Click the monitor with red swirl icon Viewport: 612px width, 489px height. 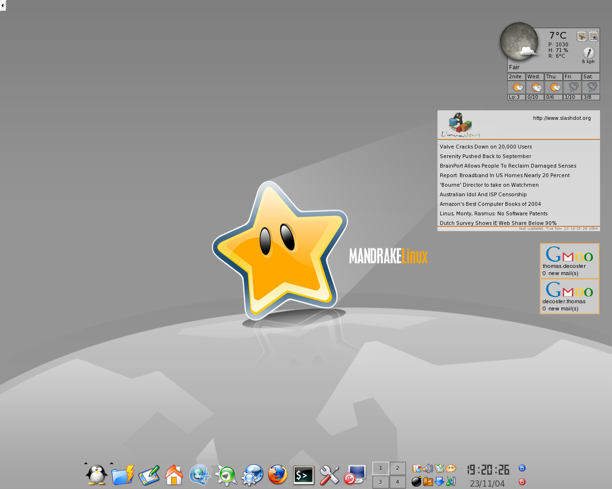coord(355,475)
